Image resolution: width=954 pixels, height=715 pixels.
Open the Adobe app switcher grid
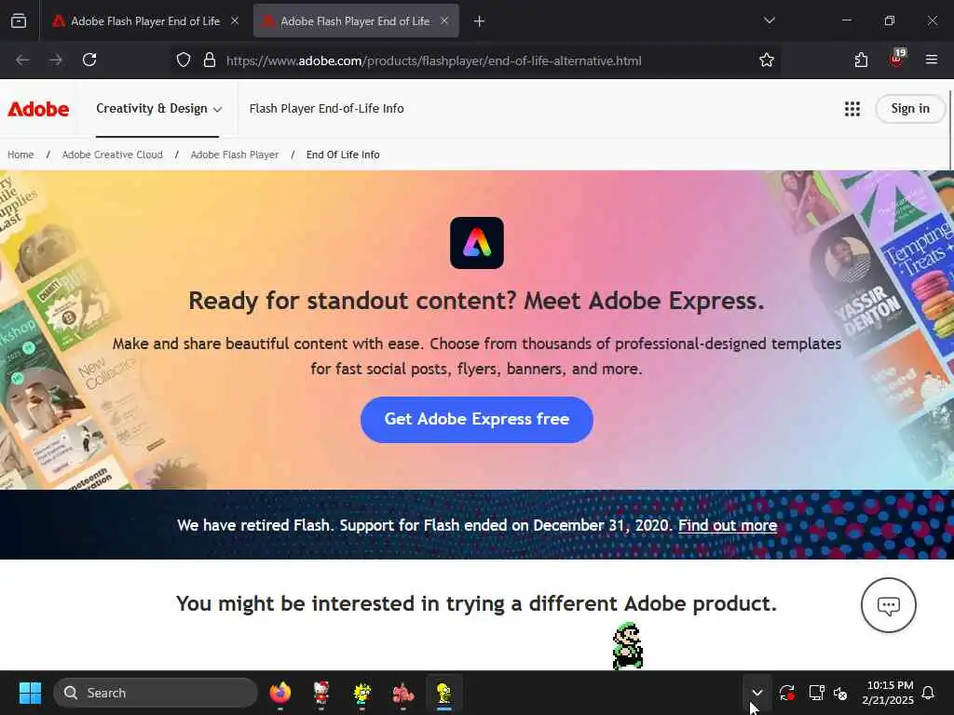(x=852, y=109)
